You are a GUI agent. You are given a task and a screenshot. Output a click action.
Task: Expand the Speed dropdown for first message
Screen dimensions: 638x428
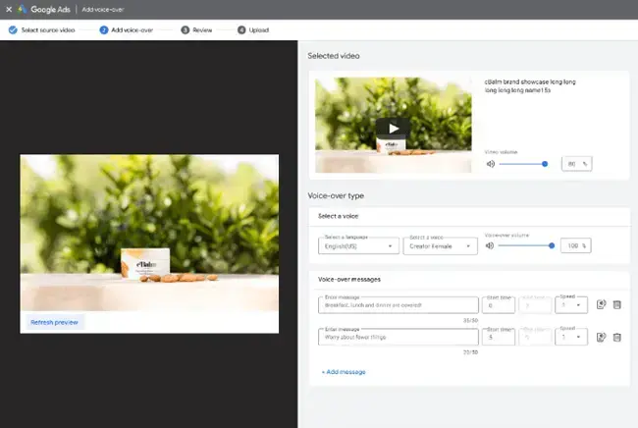[571, 305]
